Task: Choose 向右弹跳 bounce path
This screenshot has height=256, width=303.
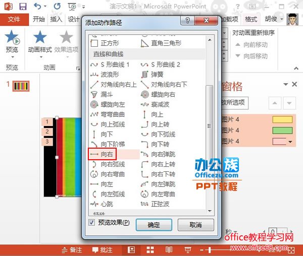Action: tap(158, 154)
